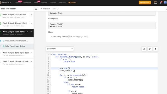This screenshot has height=94, width=167.
Task: Click the Week 1 completion check circle
Action: click(1, 15)
